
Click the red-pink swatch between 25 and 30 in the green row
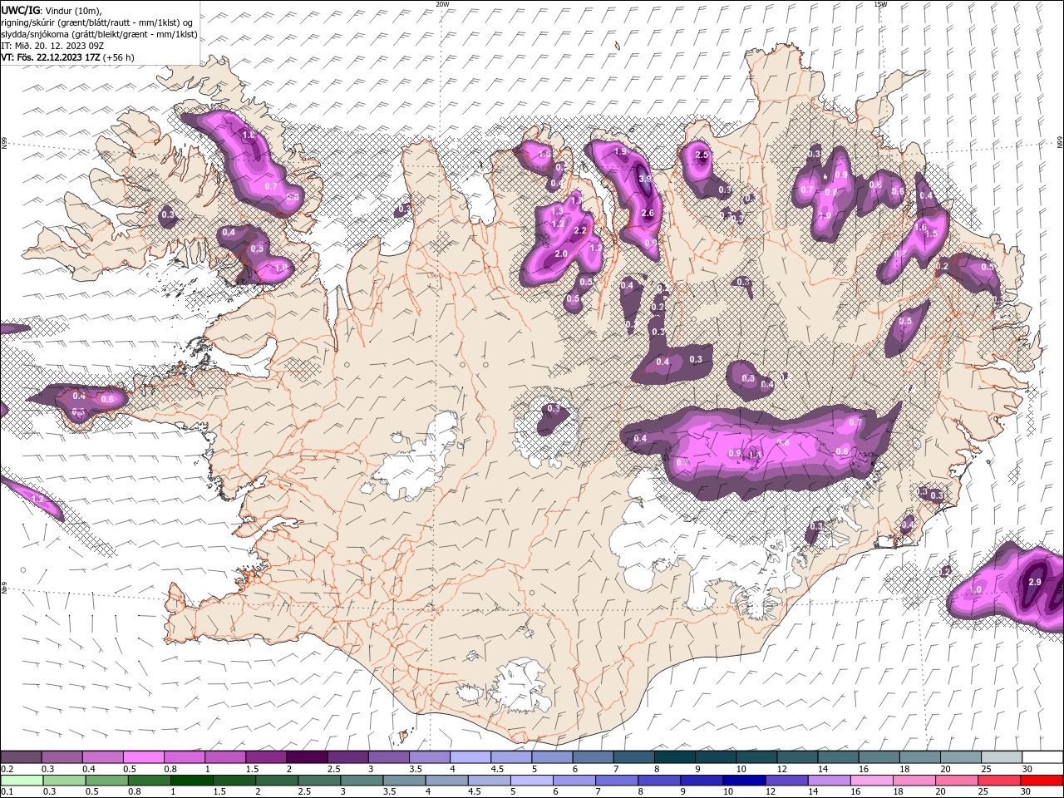click(998, 781)
